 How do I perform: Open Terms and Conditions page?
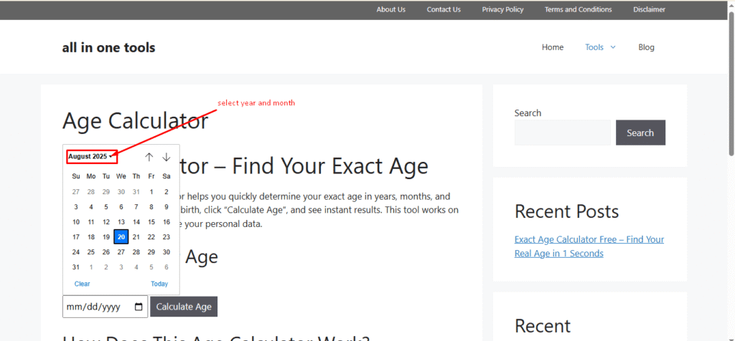578,9
